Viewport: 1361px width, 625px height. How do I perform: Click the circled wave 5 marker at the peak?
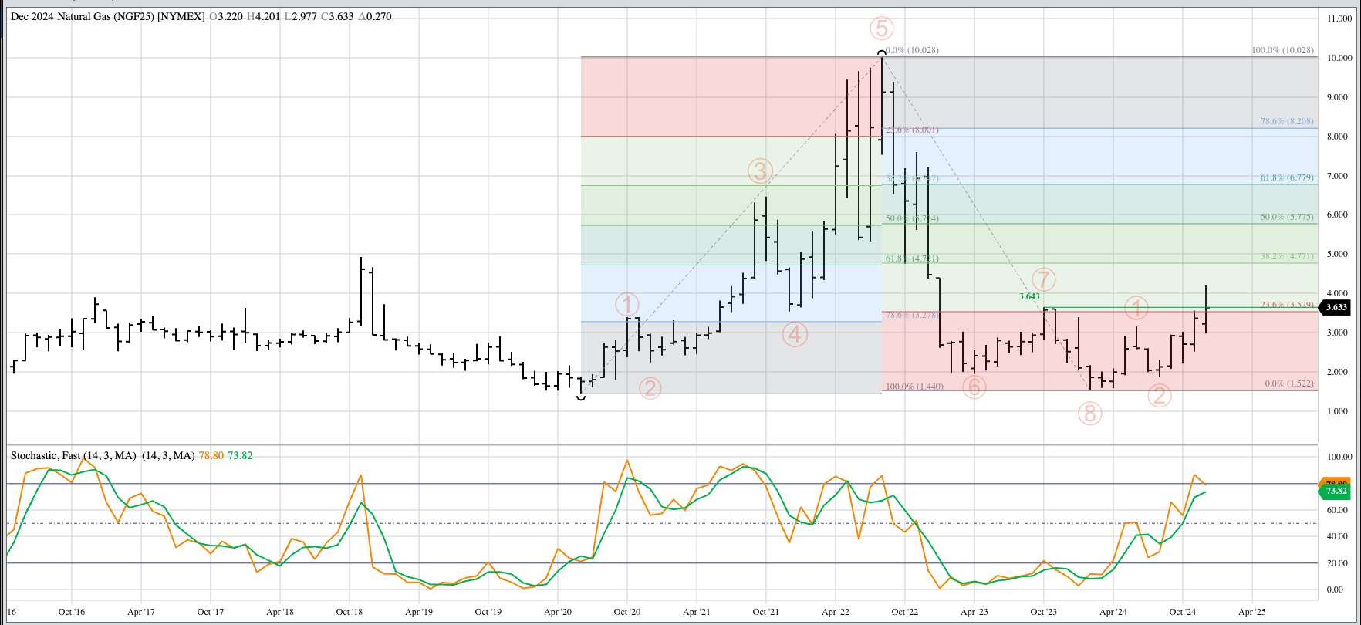pos(881,29)
